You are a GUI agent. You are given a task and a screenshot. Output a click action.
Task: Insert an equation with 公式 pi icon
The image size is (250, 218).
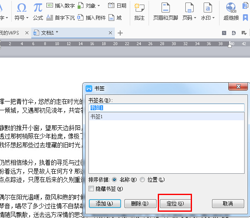38,8
